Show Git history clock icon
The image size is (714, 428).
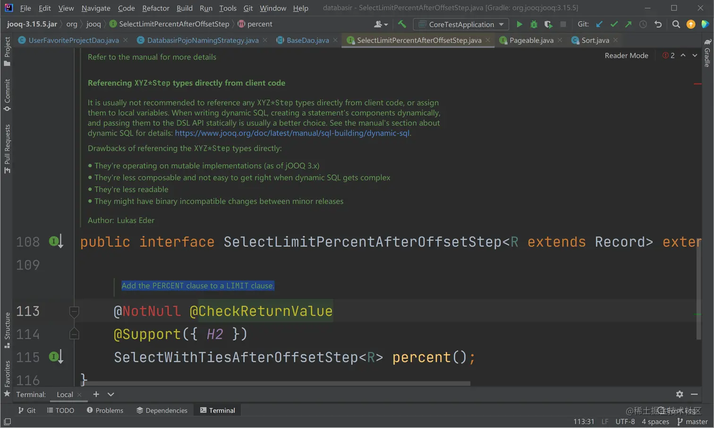coord(643,24)
